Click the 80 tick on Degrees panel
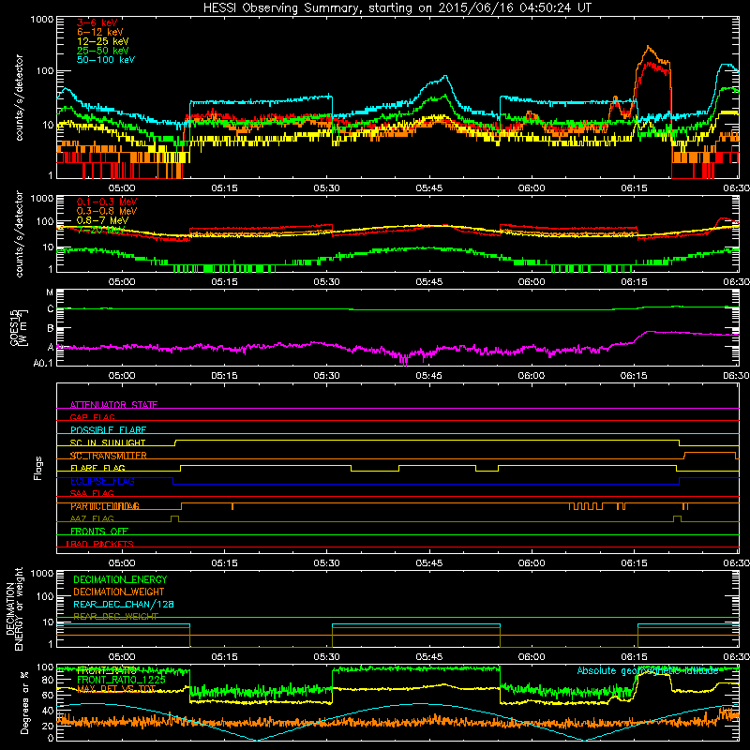The image size is (750, 750). (x=48, y=681)
